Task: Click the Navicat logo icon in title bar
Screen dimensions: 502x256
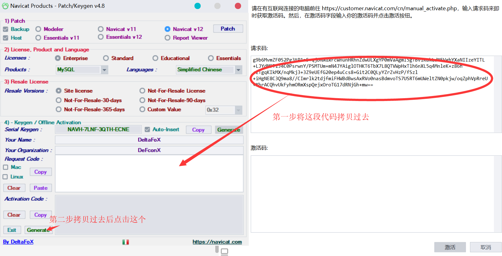Action: pyautogui.click(x=5, y=6)
